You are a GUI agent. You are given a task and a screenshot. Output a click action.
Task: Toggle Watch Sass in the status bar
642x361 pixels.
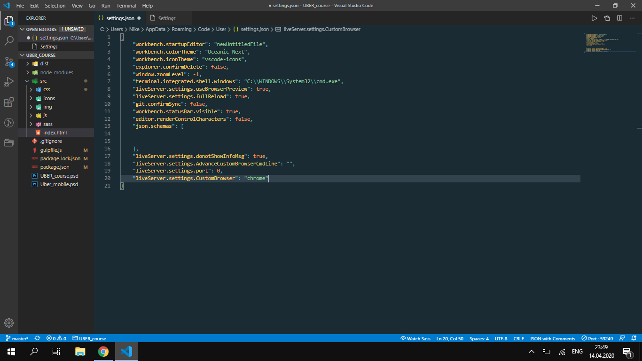coord(415,338)
